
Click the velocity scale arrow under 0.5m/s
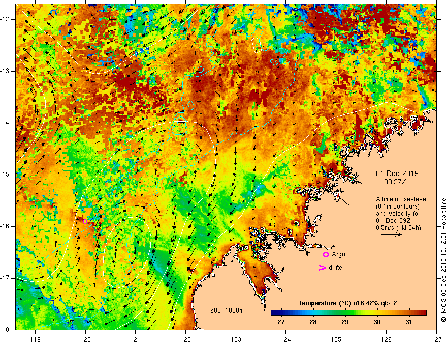[x=392, y=234]
